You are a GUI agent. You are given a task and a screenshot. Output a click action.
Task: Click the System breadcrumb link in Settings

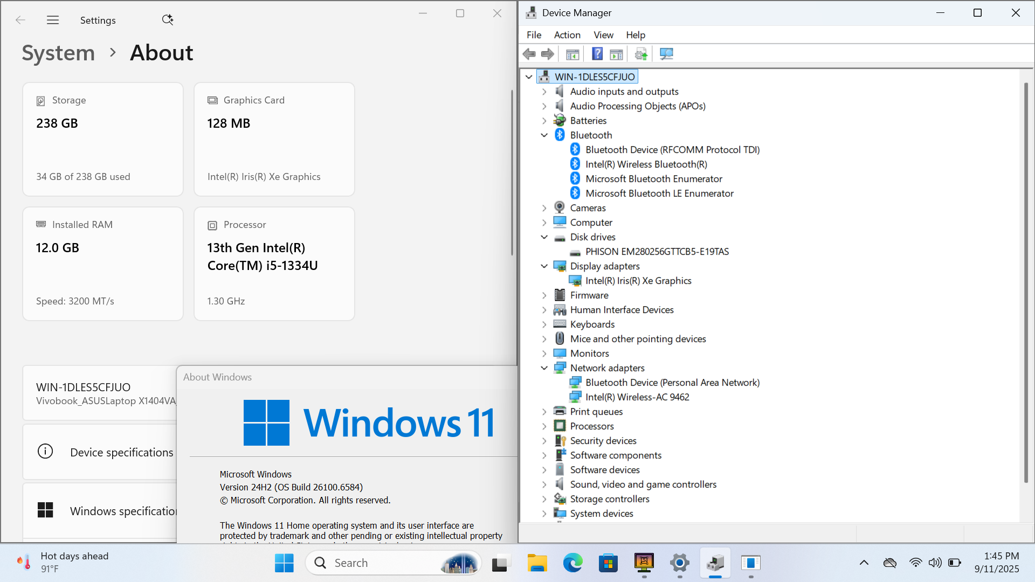pyautogui.click(x=58, y=53)
